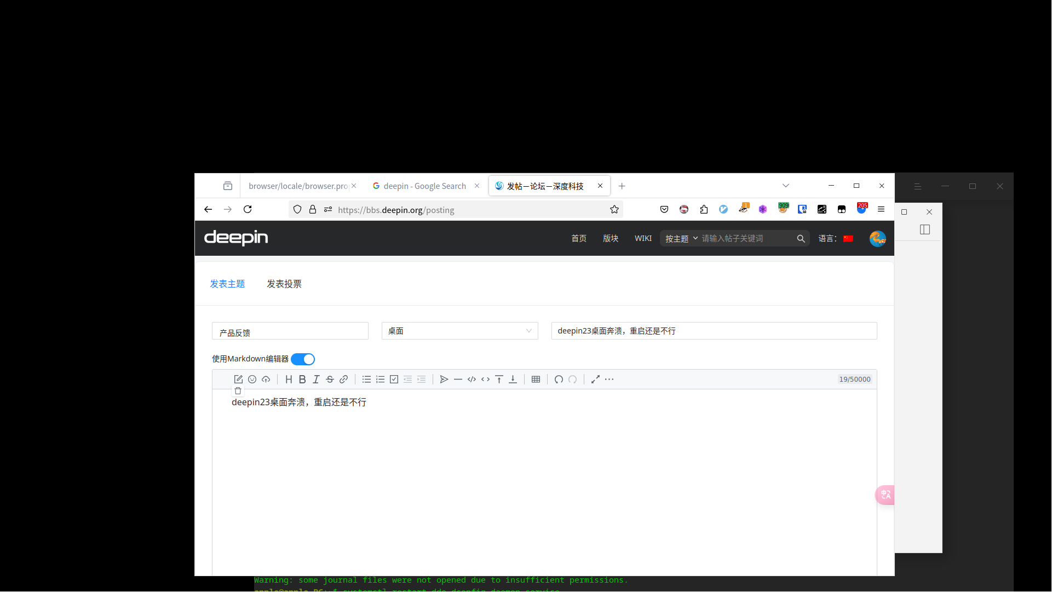Viewport: 1052px width, 592px height.
Task: Insert an emoji with smiley icon
Action: pos(252,380)
